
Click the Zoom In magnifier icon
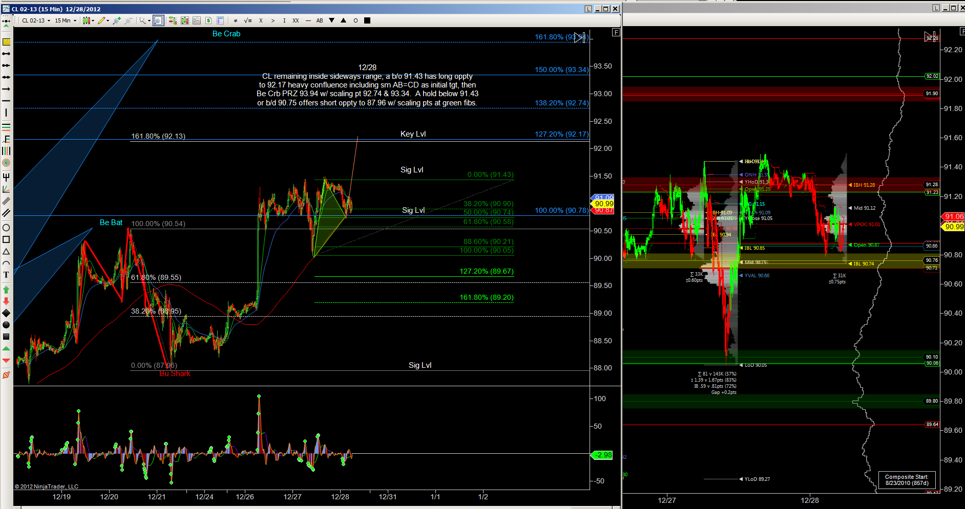tap(117, 20)
